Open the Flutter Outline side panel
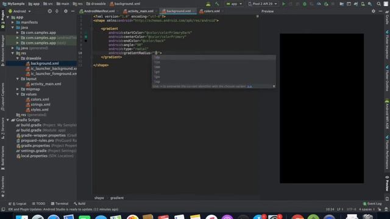390x219 pixels. coord(387,78)
